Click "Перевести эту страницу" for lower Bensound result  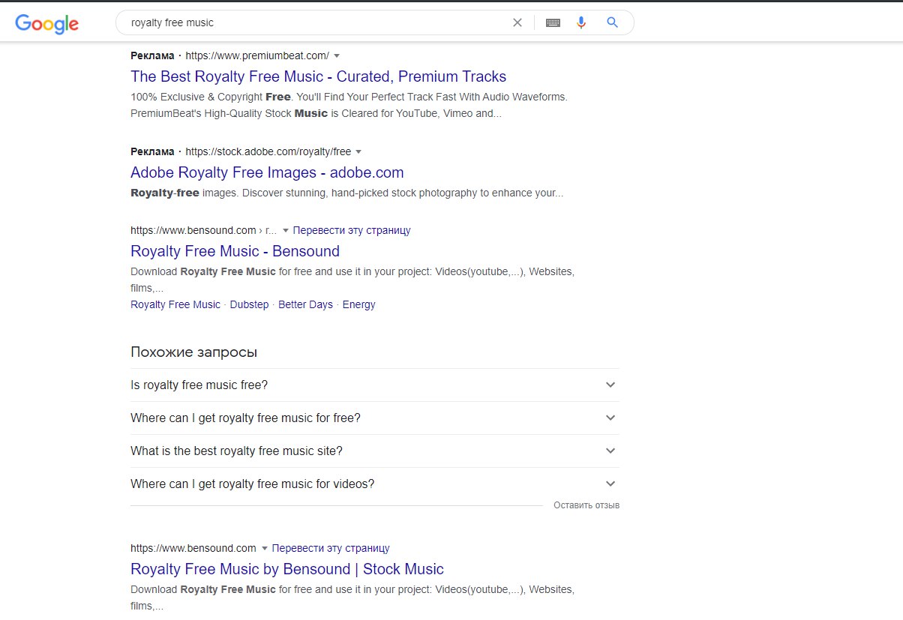tap(331, 548)
